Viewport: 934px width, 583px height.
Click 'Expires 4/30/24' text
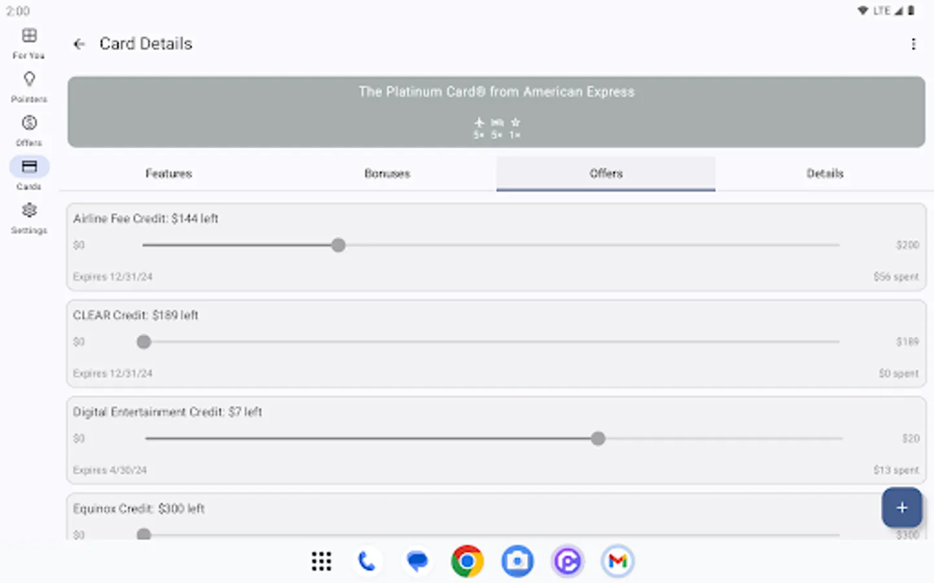[x=110, y=470]
